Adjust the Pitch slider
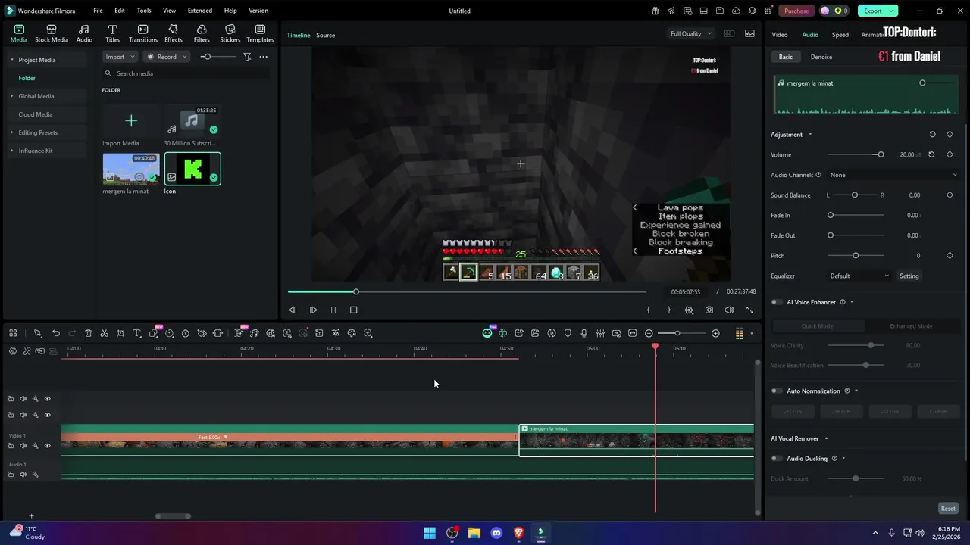This screenshot has height=545, width=970. (x=856, y=256)
